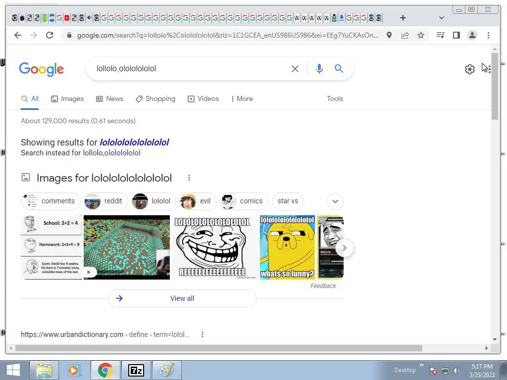Screen dimensions: 507x380
Task: Open the media player taskbar icon
Action: [x=74, y=370]
